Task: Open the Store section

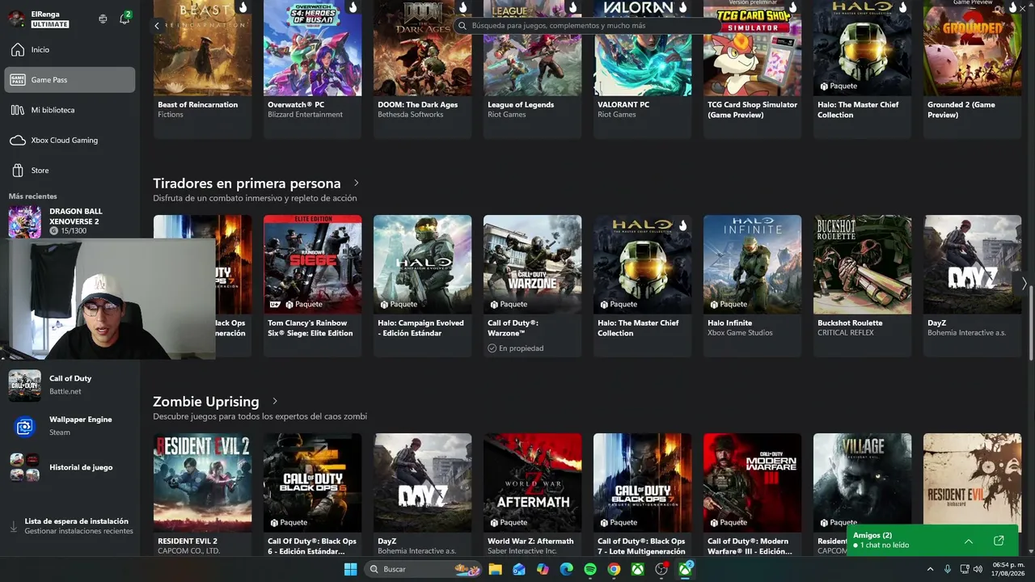Action: click(70, 171)
